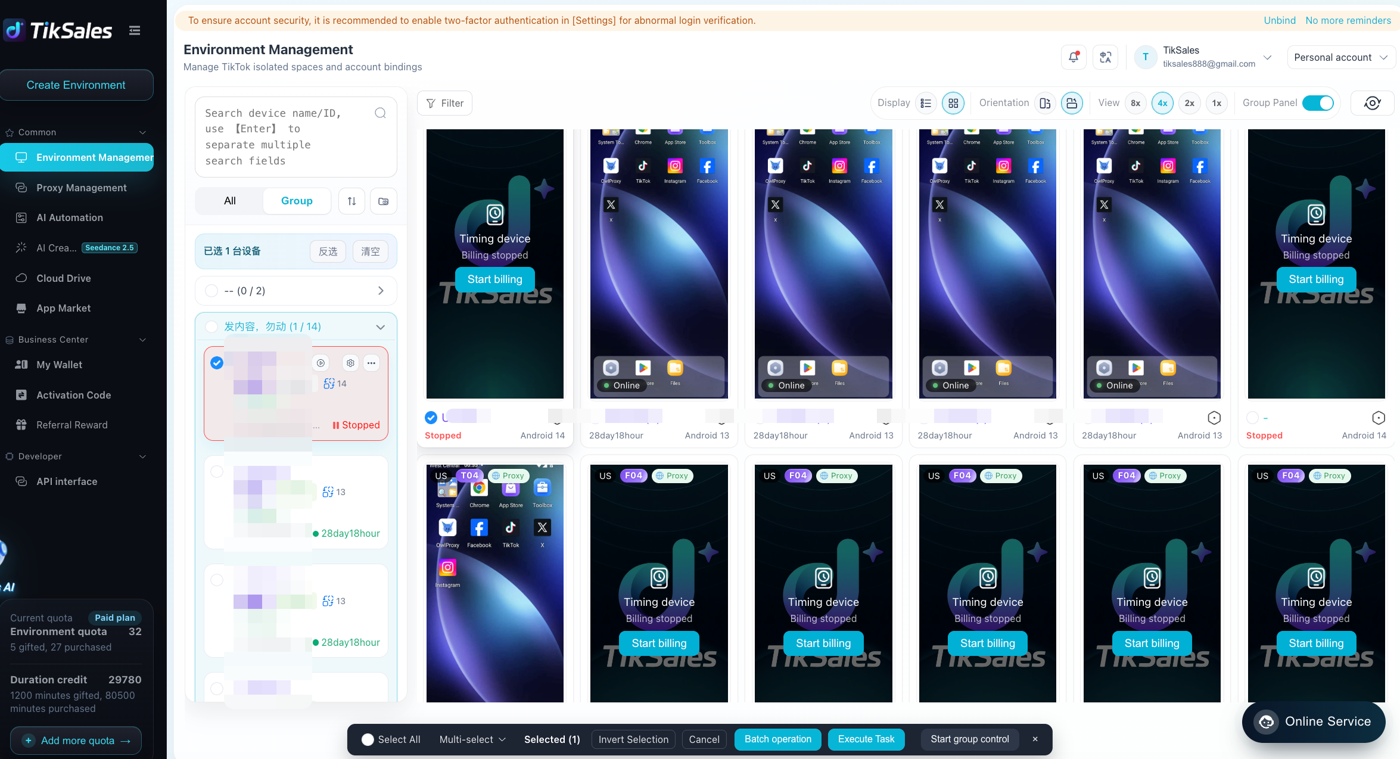Toggle the sidebar hamburger menu icon
Viewport: 1400px width, 759px height.
135,30
